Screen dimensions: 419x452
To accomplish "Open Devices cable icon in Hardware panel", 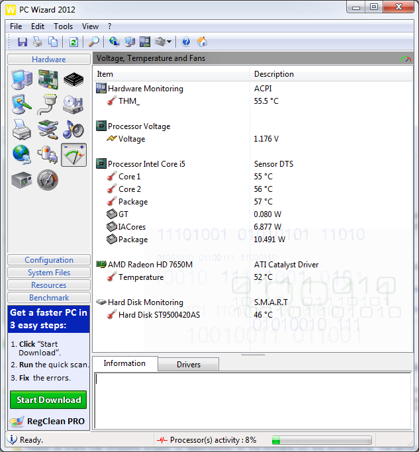I will coord(48,130).
